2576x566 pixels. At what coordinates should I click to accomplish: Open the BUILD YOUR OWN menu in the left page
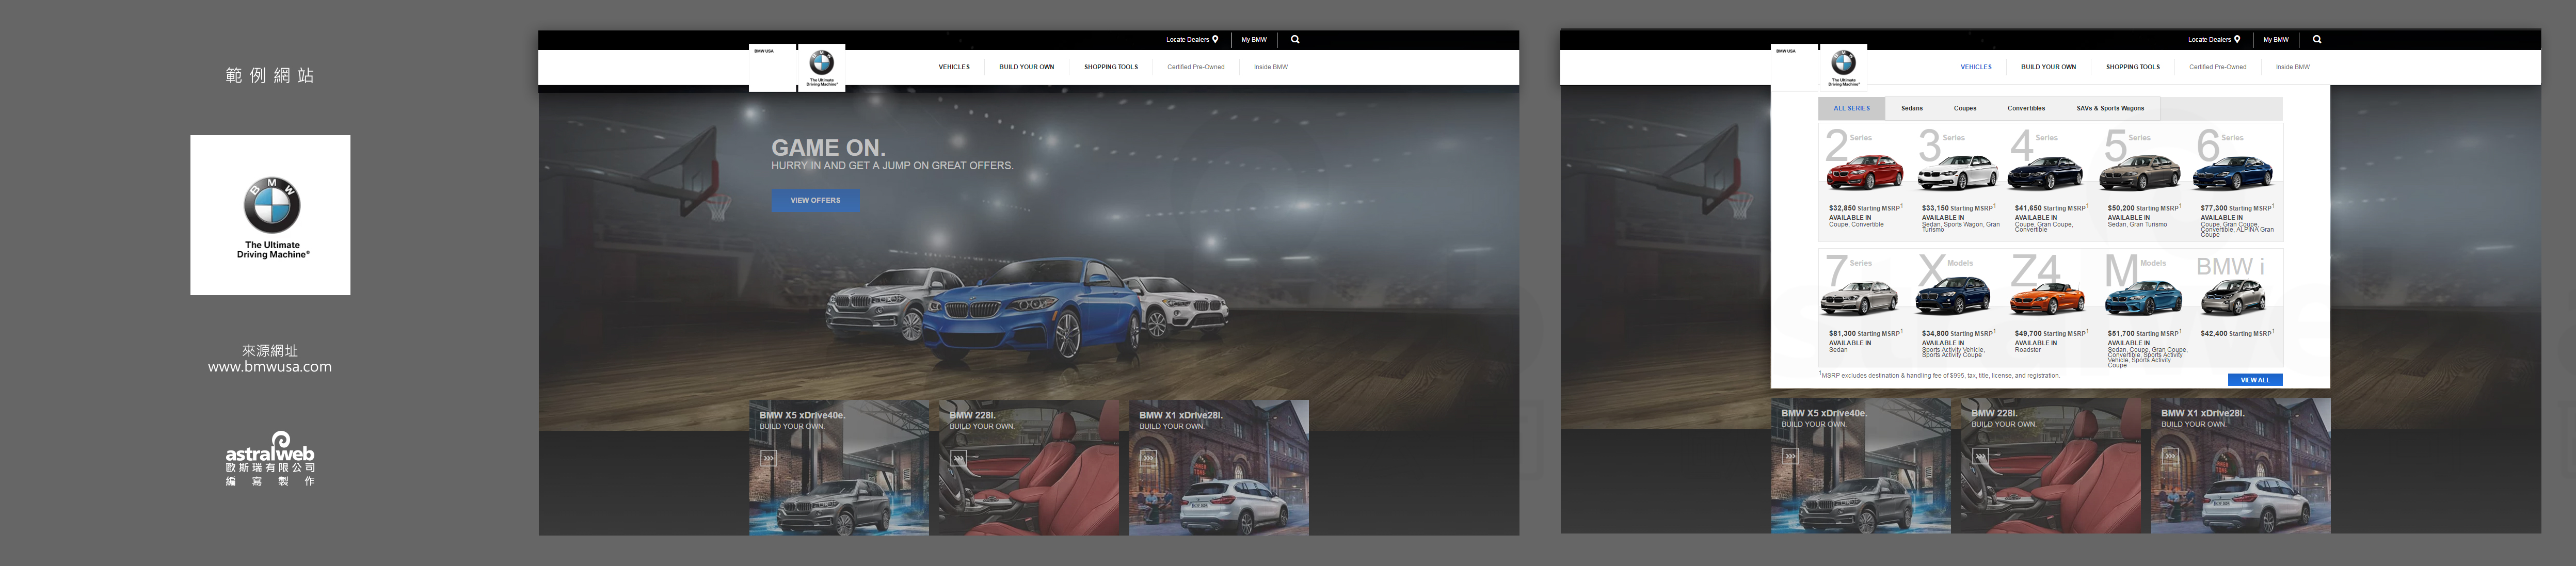[1026, 67]
